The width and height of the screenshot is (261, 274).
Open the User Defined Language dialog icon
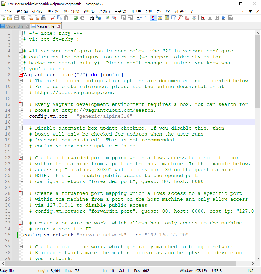(x=160, y=18)
